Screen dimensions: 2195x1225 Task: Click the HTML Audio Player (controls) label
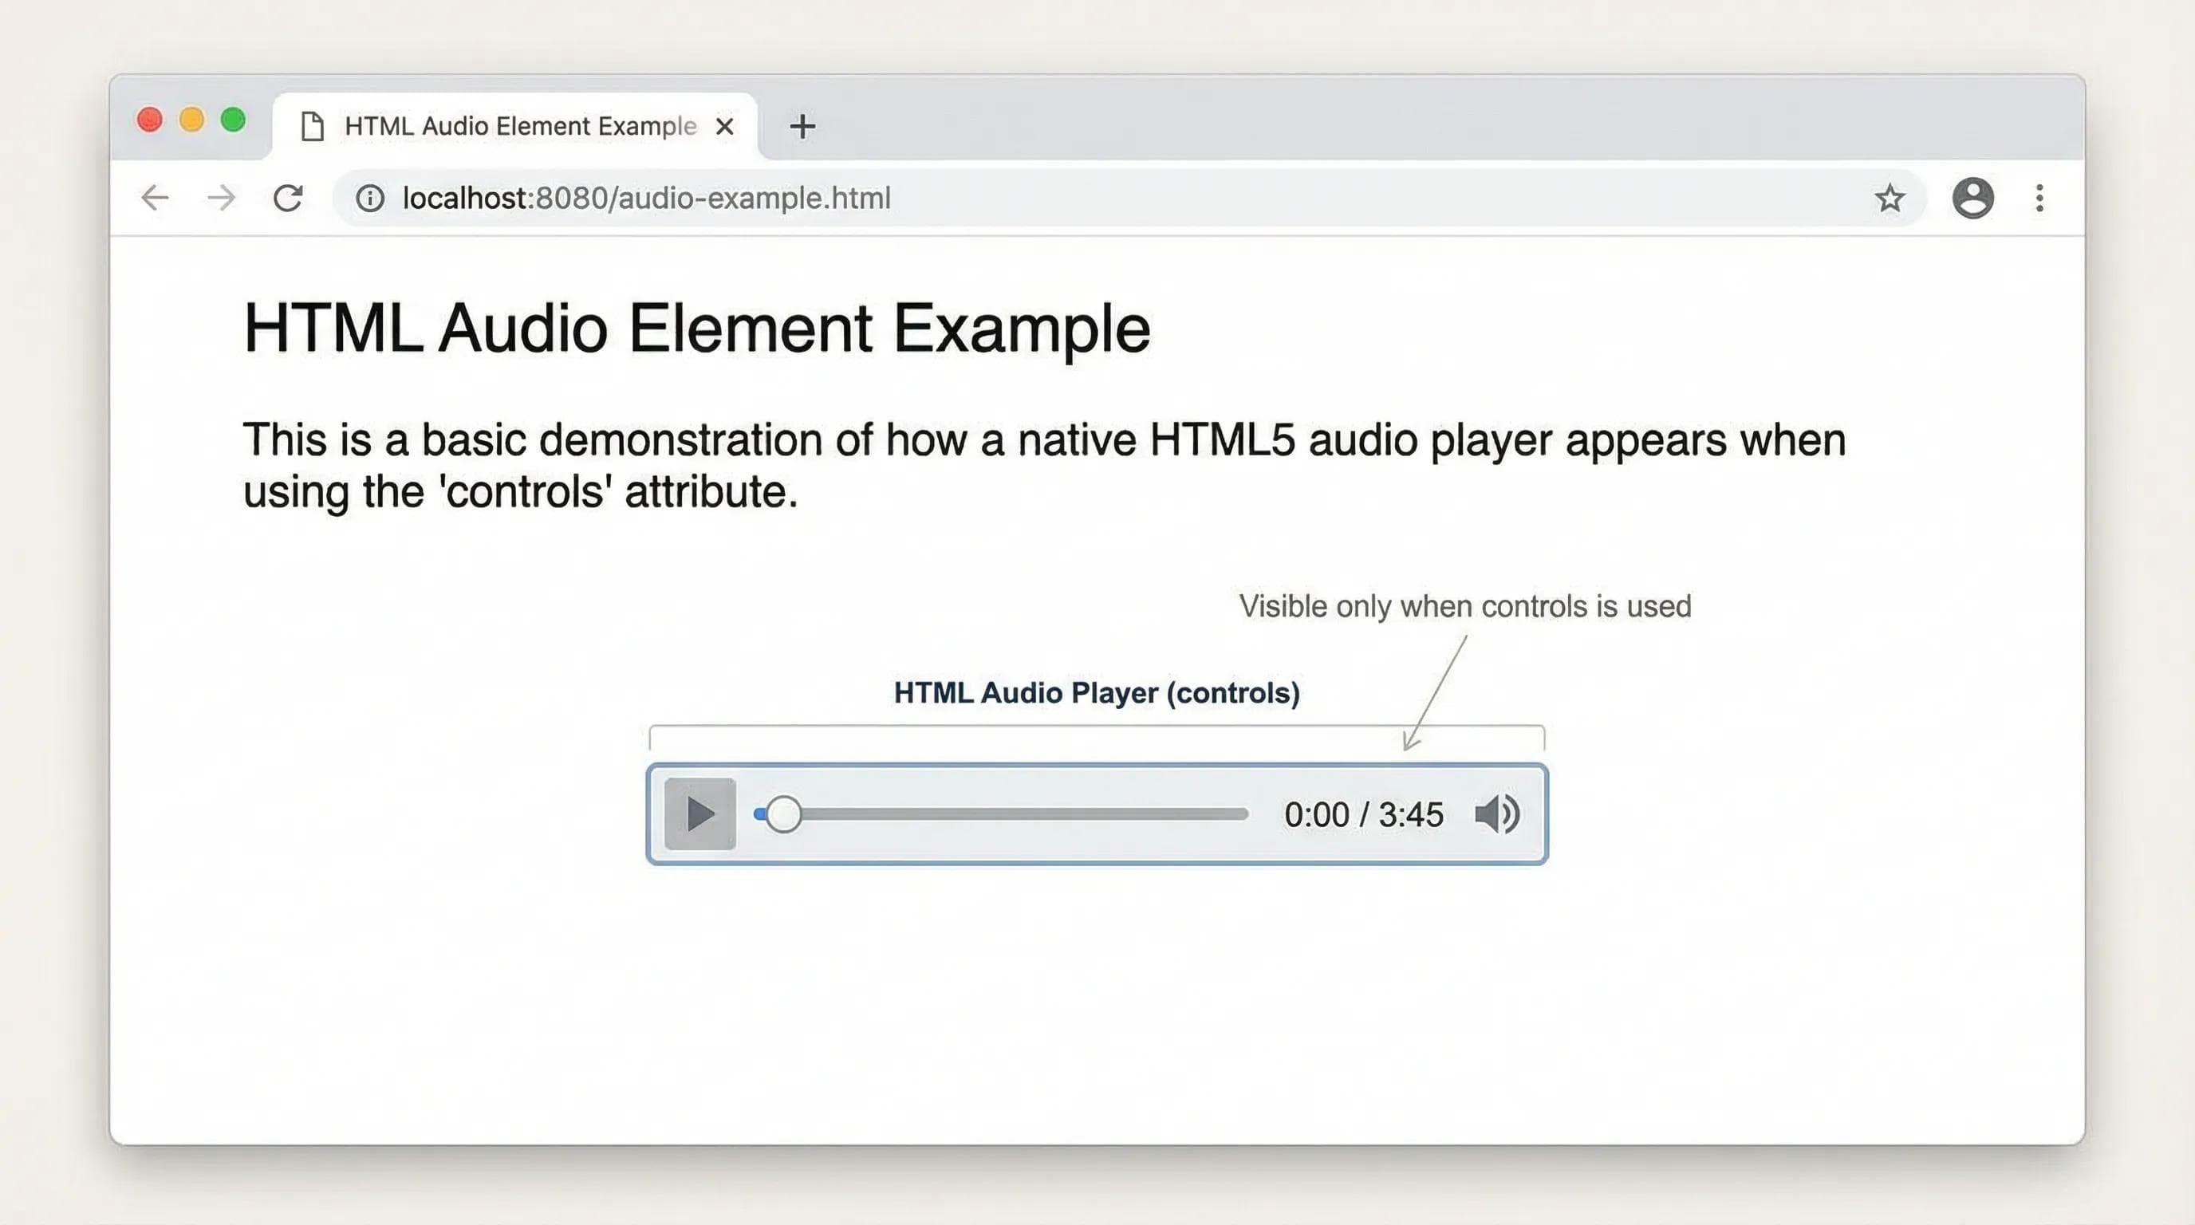point(1097,692)
